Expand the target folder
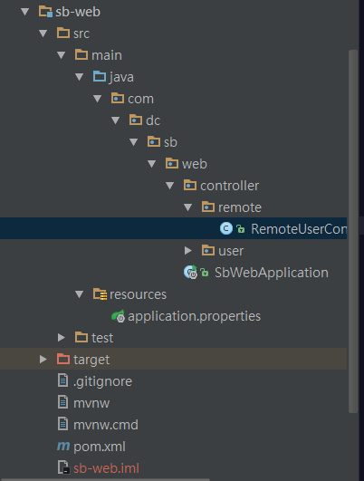 point(43,360)
